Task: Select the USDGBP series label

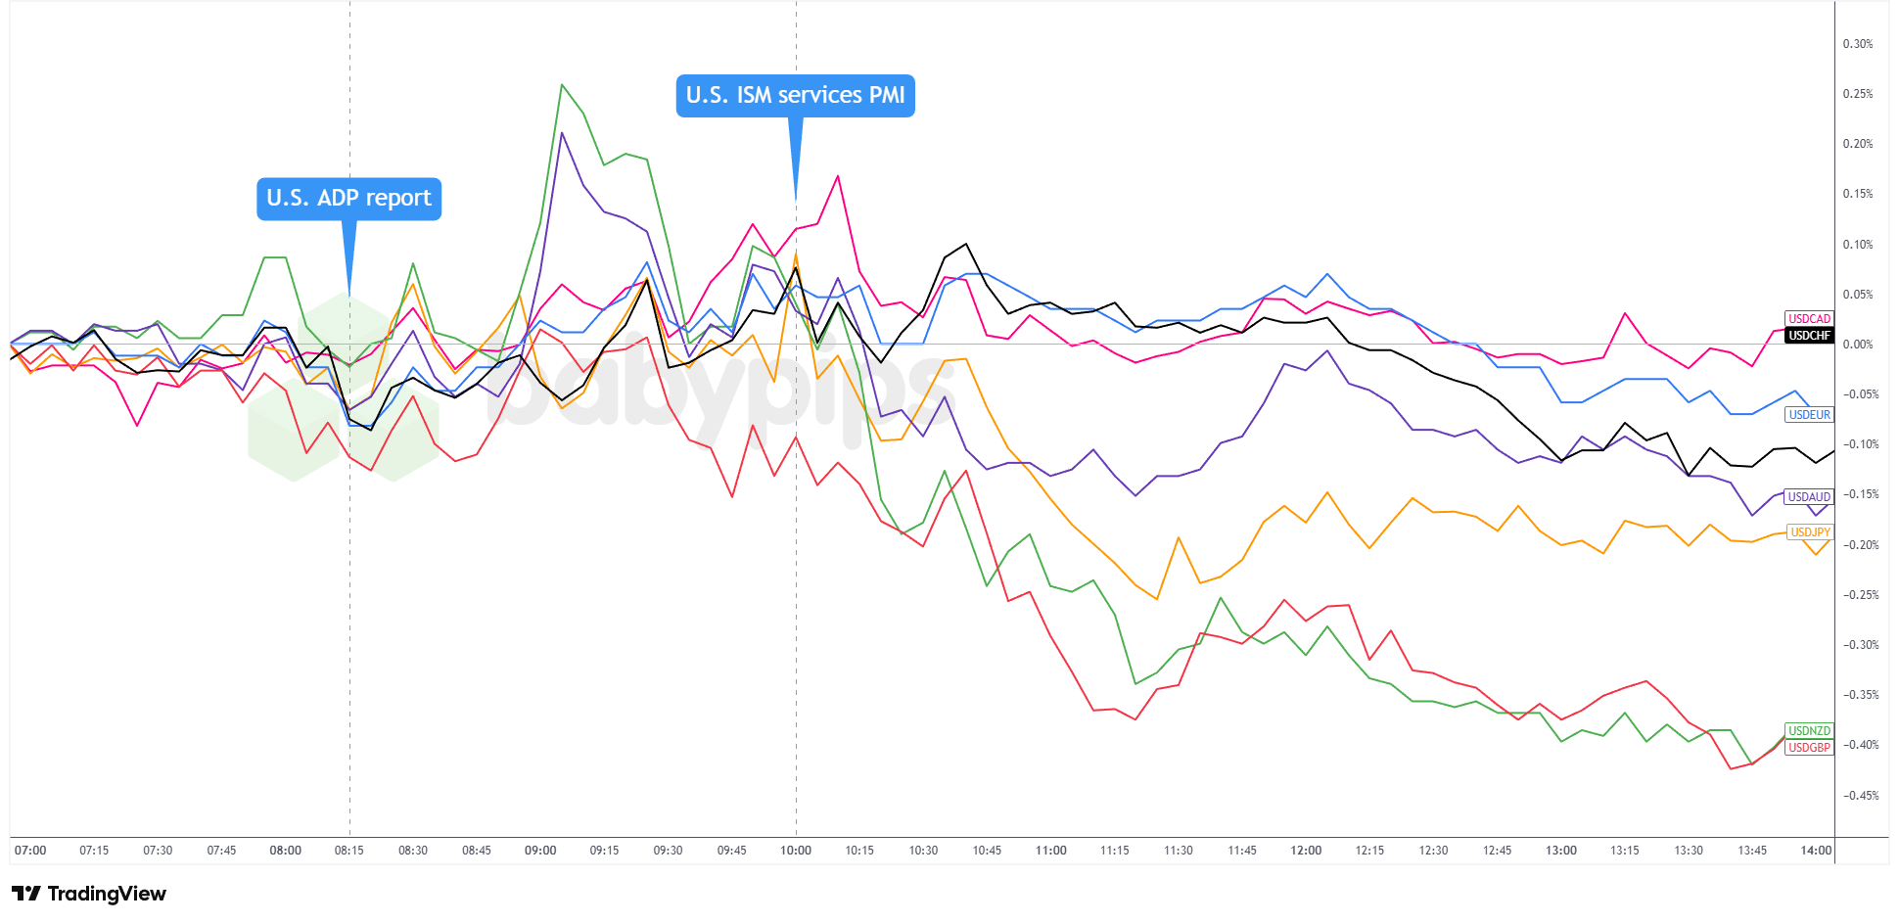Action: [x=1808, y=748]
